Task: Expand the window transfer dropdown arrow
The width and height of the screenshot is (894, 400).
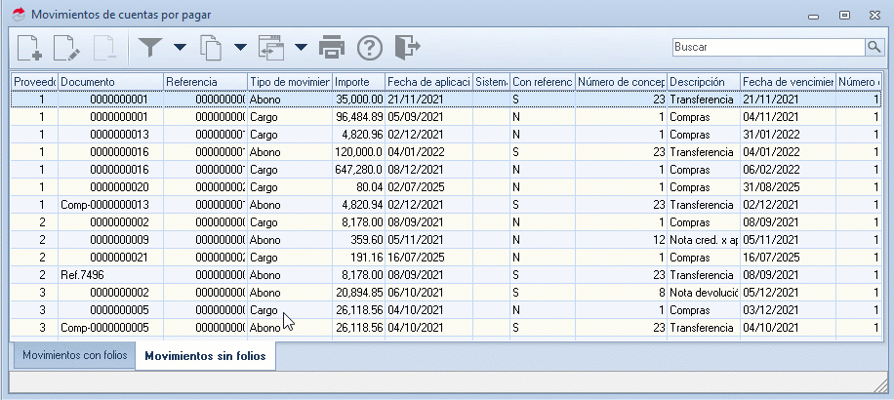Action: 301,47
